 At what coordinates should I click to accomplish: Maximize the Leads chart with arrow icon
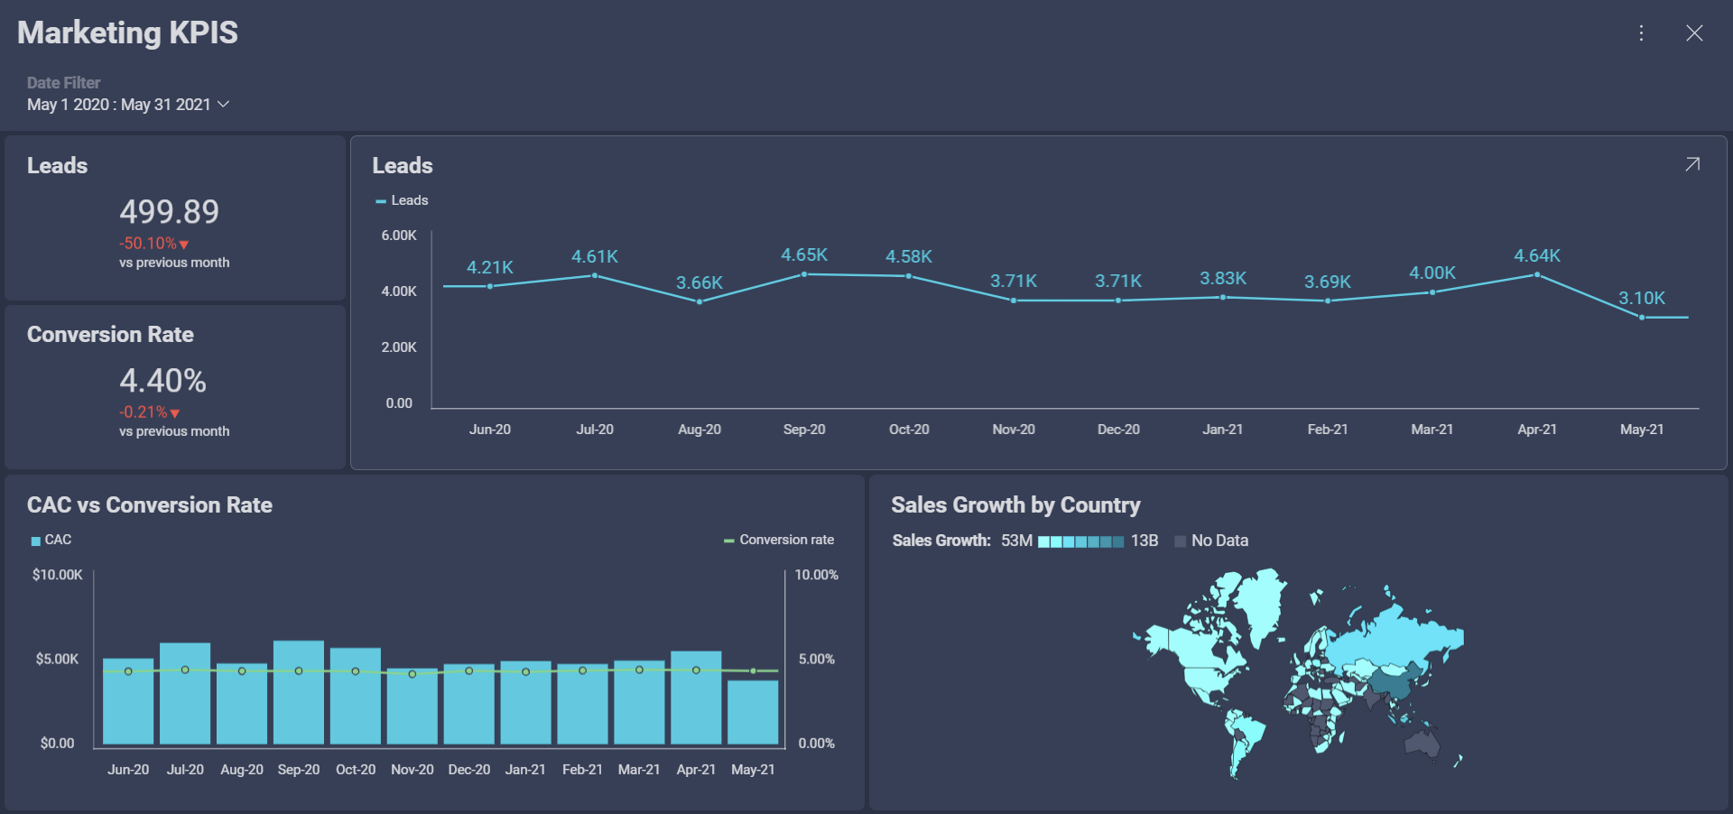pyautogui.click(x=1692, y=164)
